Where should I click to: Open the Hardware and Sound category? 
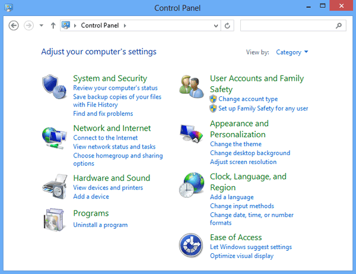pos(112,178)
